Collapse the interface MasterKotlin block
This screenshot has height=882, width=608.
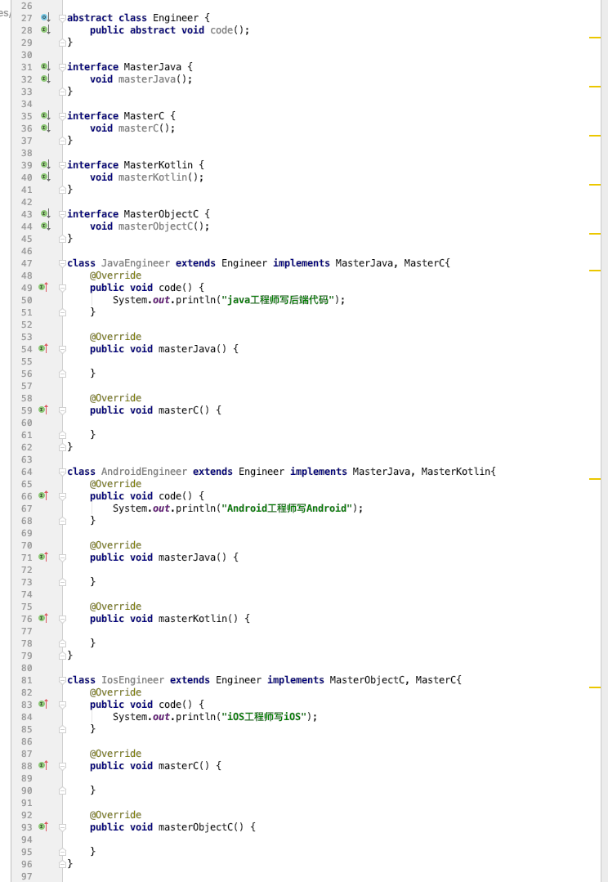tap(62, 165)
